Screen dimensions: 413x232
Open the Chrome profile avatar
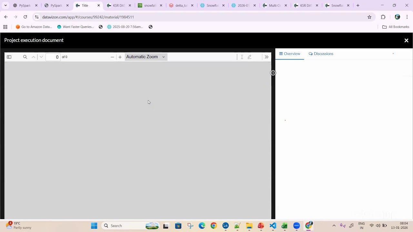click(x=397, y=17)
